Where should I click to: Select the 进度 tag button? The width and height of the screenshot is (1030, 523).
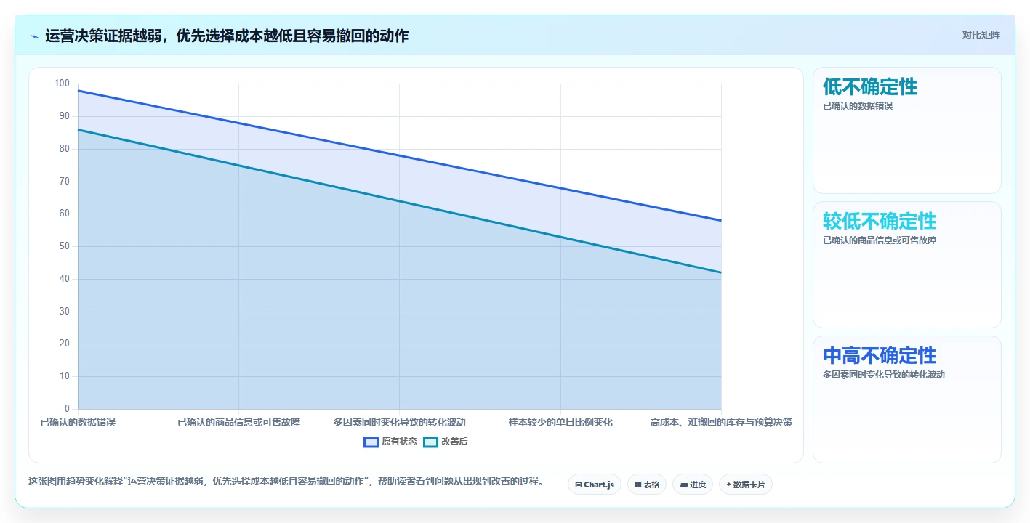coord(693,485)
